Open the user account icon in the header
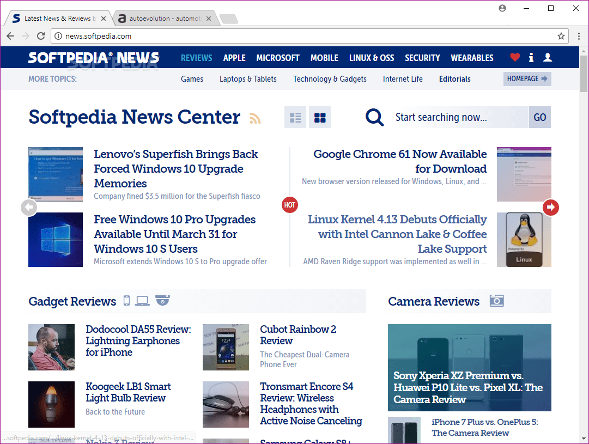This screenshot has height=444, width=589. tap(548, 57)
